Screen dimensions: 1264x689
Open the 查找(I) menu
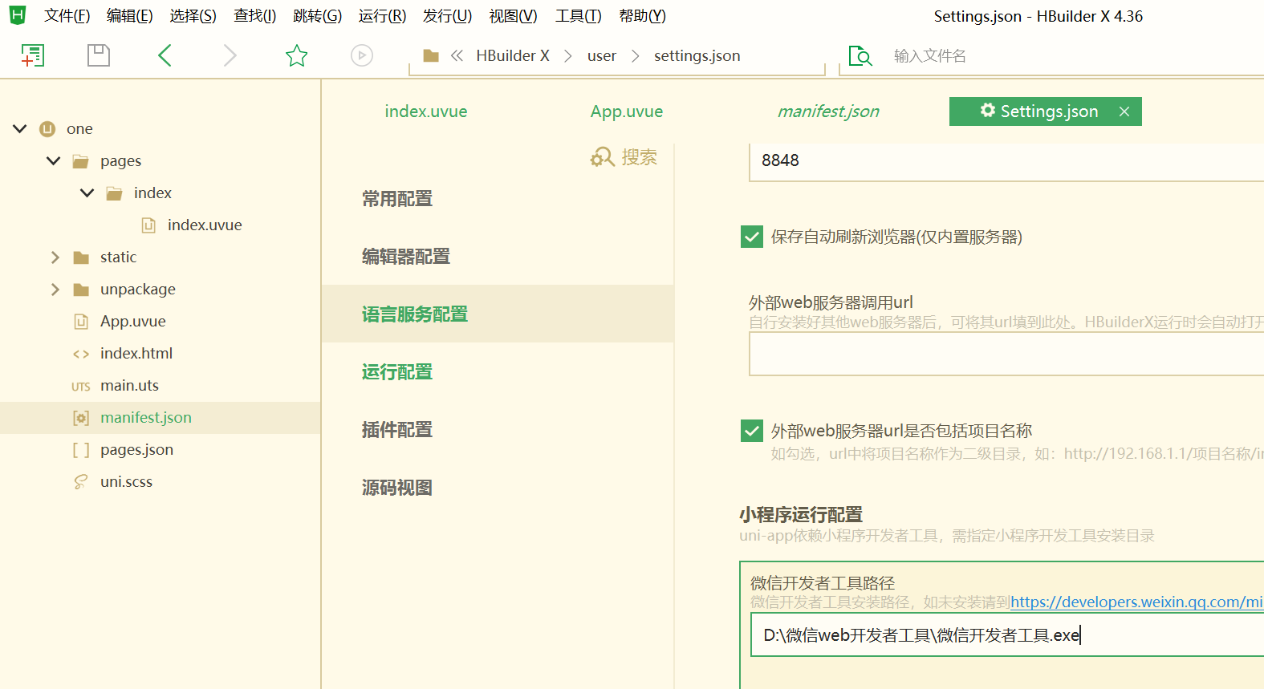255,16
